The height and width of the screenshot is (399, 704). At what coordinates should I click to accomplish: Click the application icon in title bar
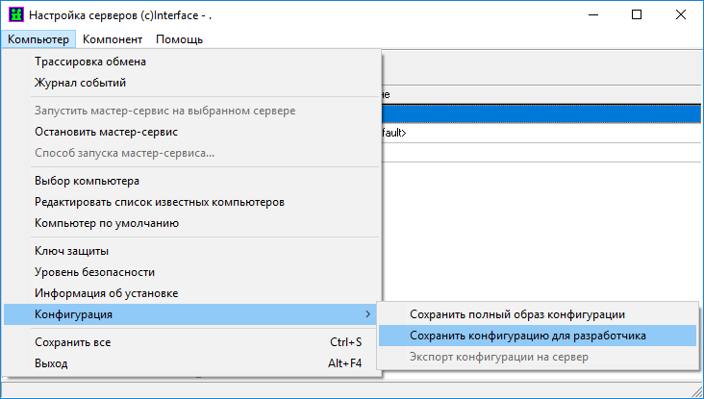coord(15,15)
